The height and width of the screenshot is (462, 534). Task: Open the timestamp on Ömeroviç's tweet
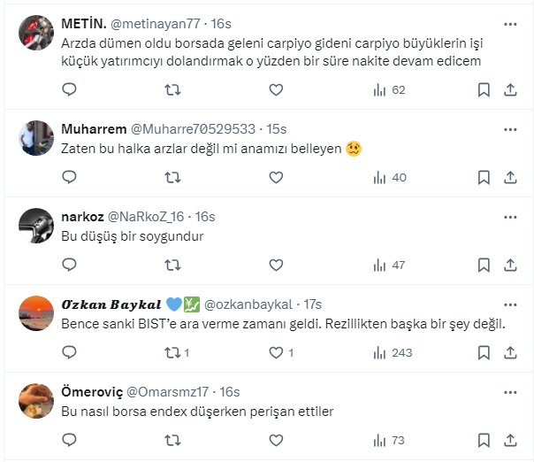click(x=229, y=392)
